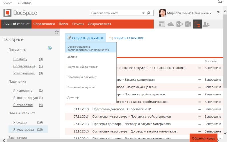Screen dimensions: 227x142
Task: Open the ОБЗОР ribbon tab
Action: 8,3
